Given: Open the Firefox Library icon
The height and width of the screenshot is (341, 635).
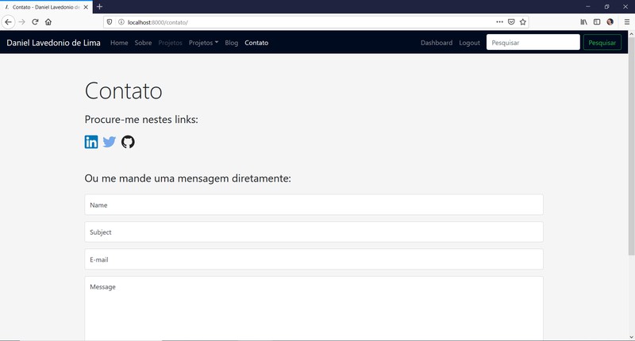Looking at the screenshot, I should pyautogui.click(x=583, y=22).
